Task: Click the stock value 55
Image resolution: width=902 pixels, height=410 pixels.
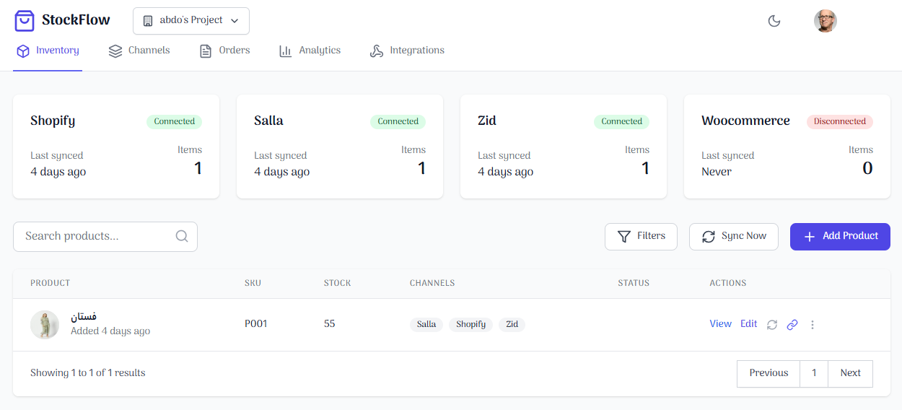Action: pyautogui.click(x=330, y=324)
